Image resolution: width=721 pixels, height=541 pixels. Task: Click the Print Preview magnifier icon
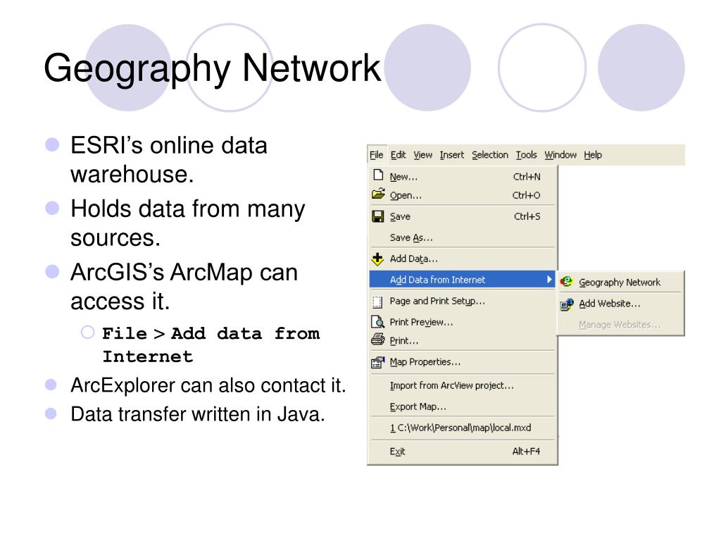377,321
